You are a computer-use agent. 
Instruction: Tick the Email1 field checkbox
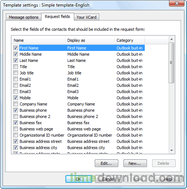[x=15, y=79]
